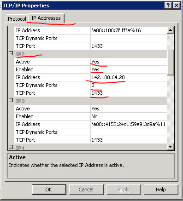
Task: Collapse the IP3 section
Action: pos(11,100)
